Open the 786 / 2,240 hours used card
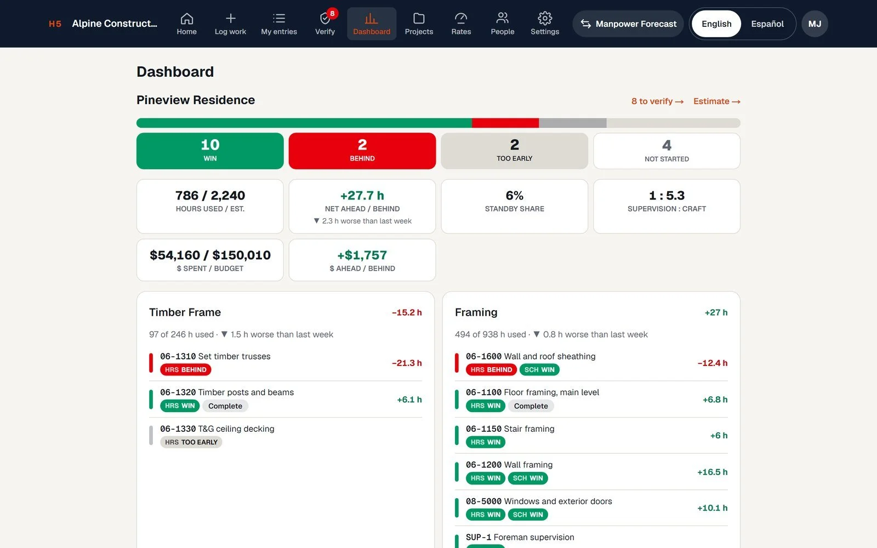This screenshot has height=548, width=877. tap(210, 207)
